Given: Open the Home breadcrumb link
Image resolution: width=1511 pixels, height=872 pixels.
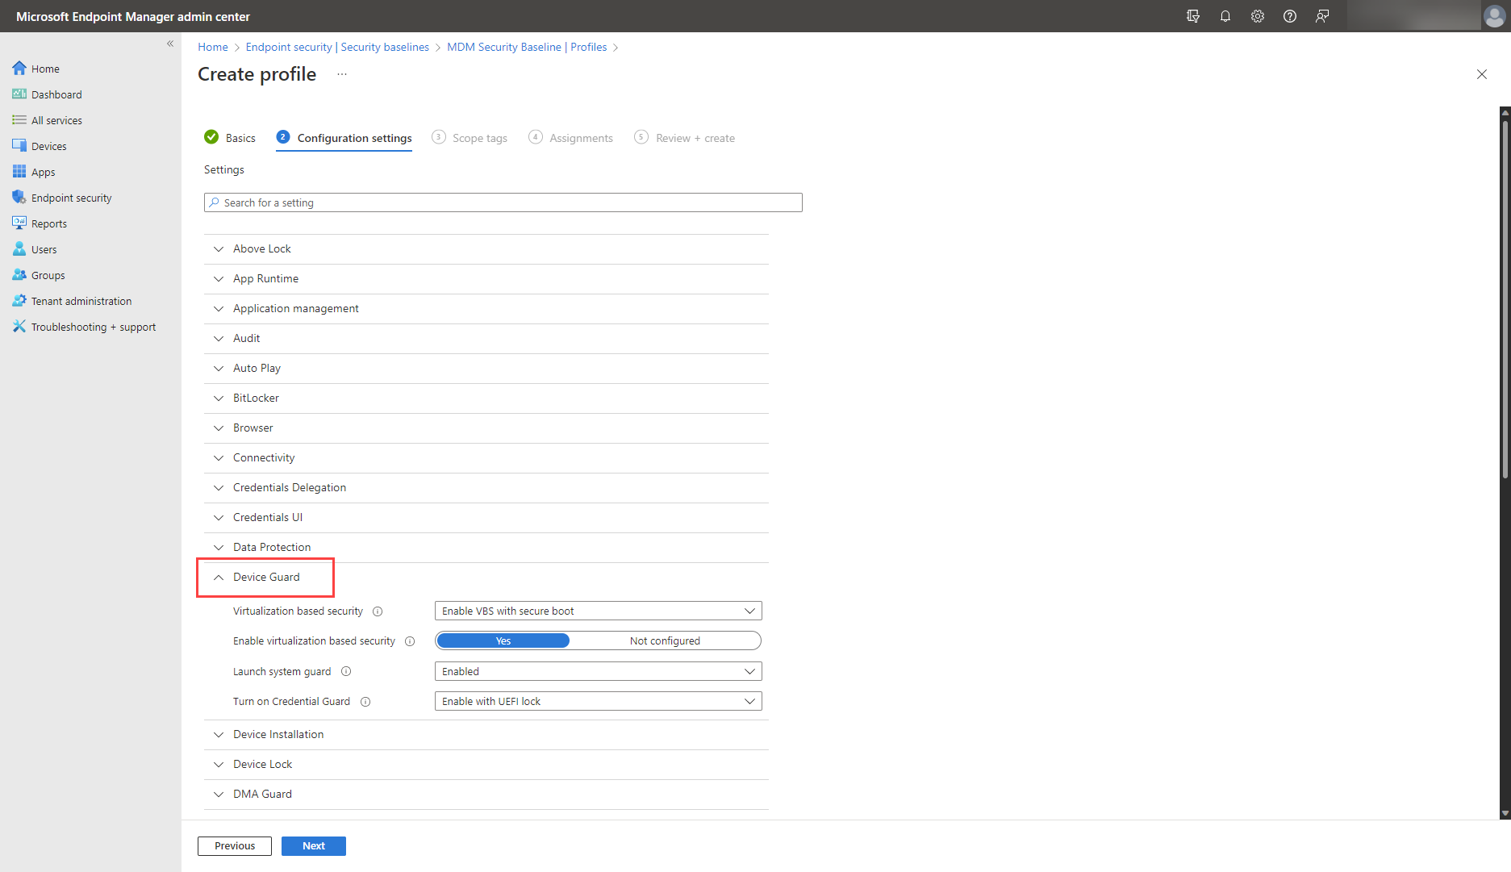Looking at the screenshot, I should [x=213, y=47].
